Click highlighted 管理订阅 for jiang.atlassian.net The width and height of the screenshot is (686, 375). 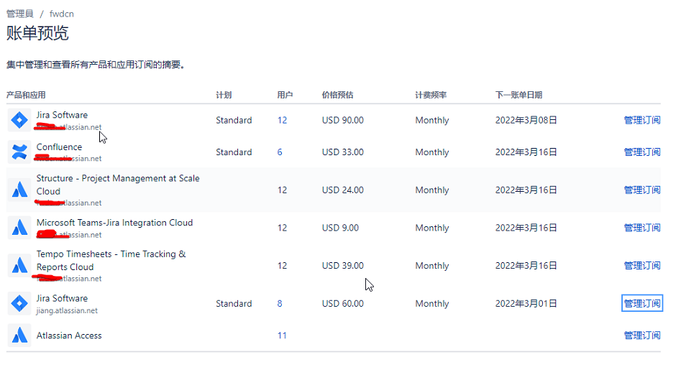coord(642,303)
